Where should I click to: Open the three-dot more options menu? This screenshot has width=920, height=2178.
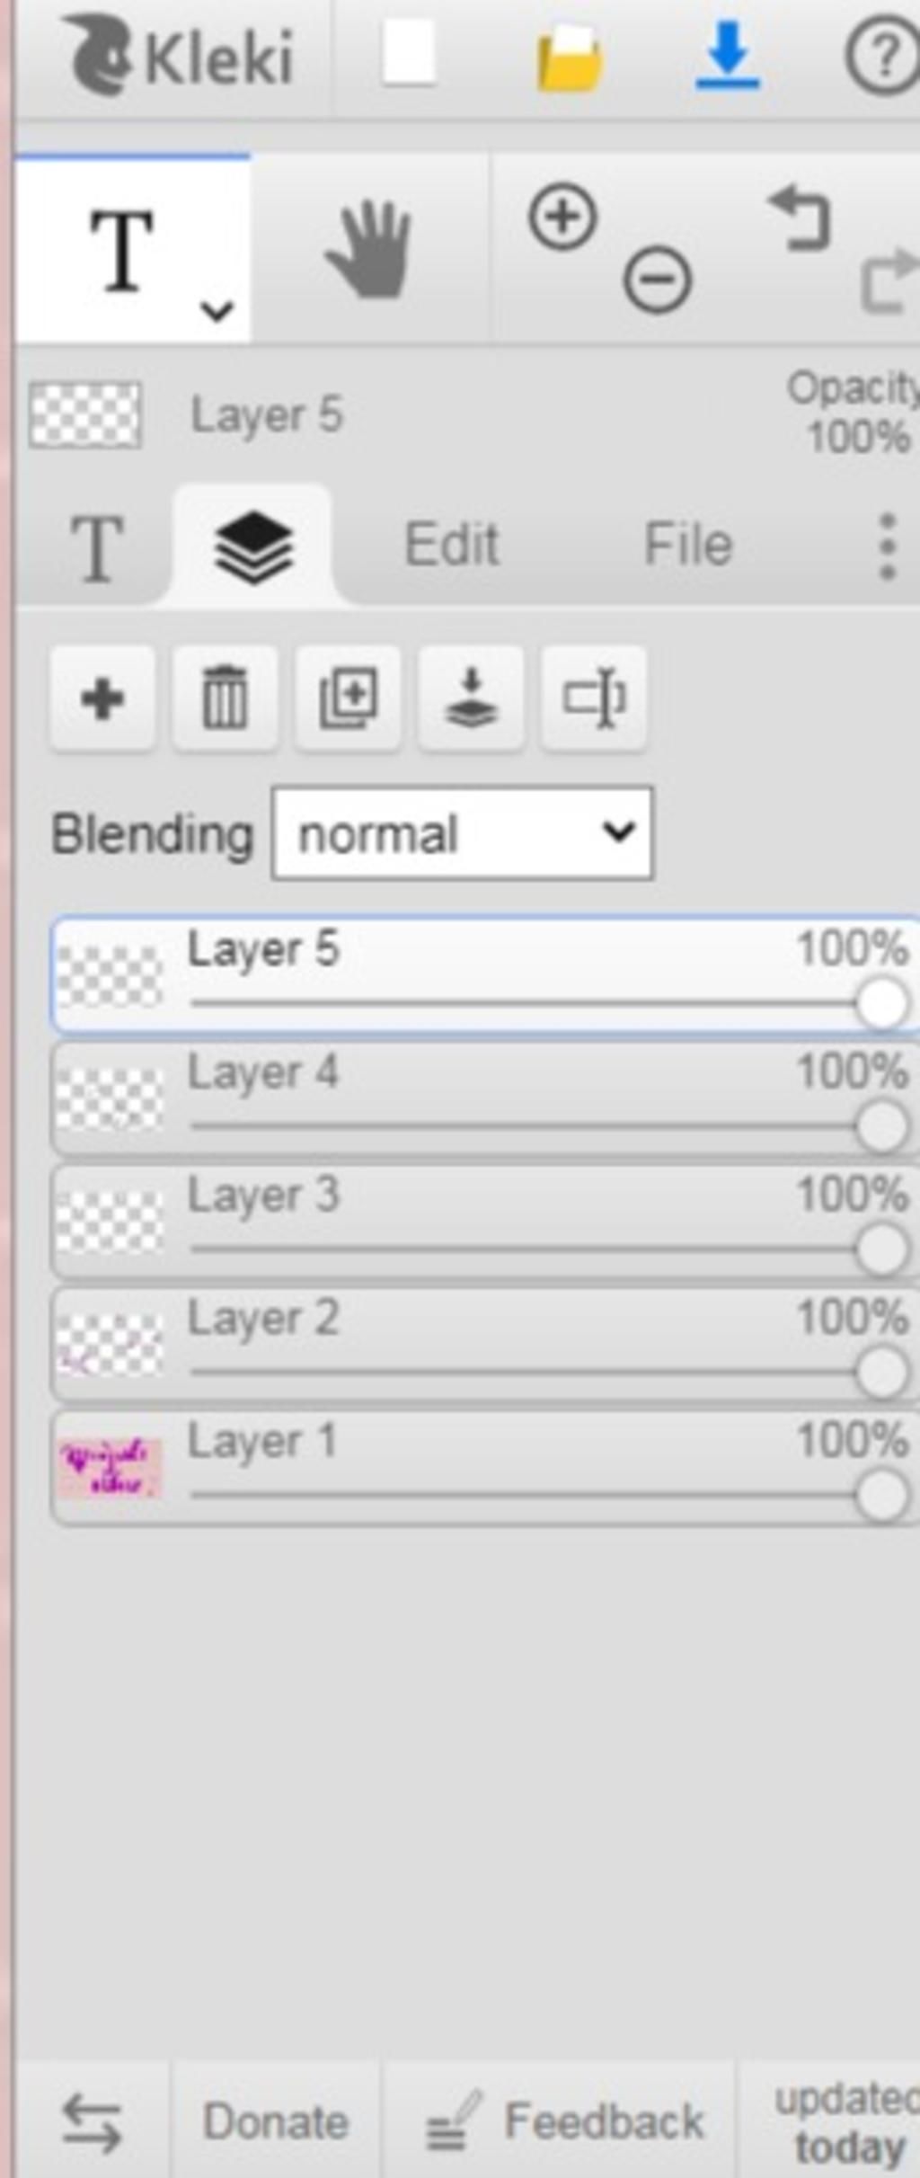(887, 546)
